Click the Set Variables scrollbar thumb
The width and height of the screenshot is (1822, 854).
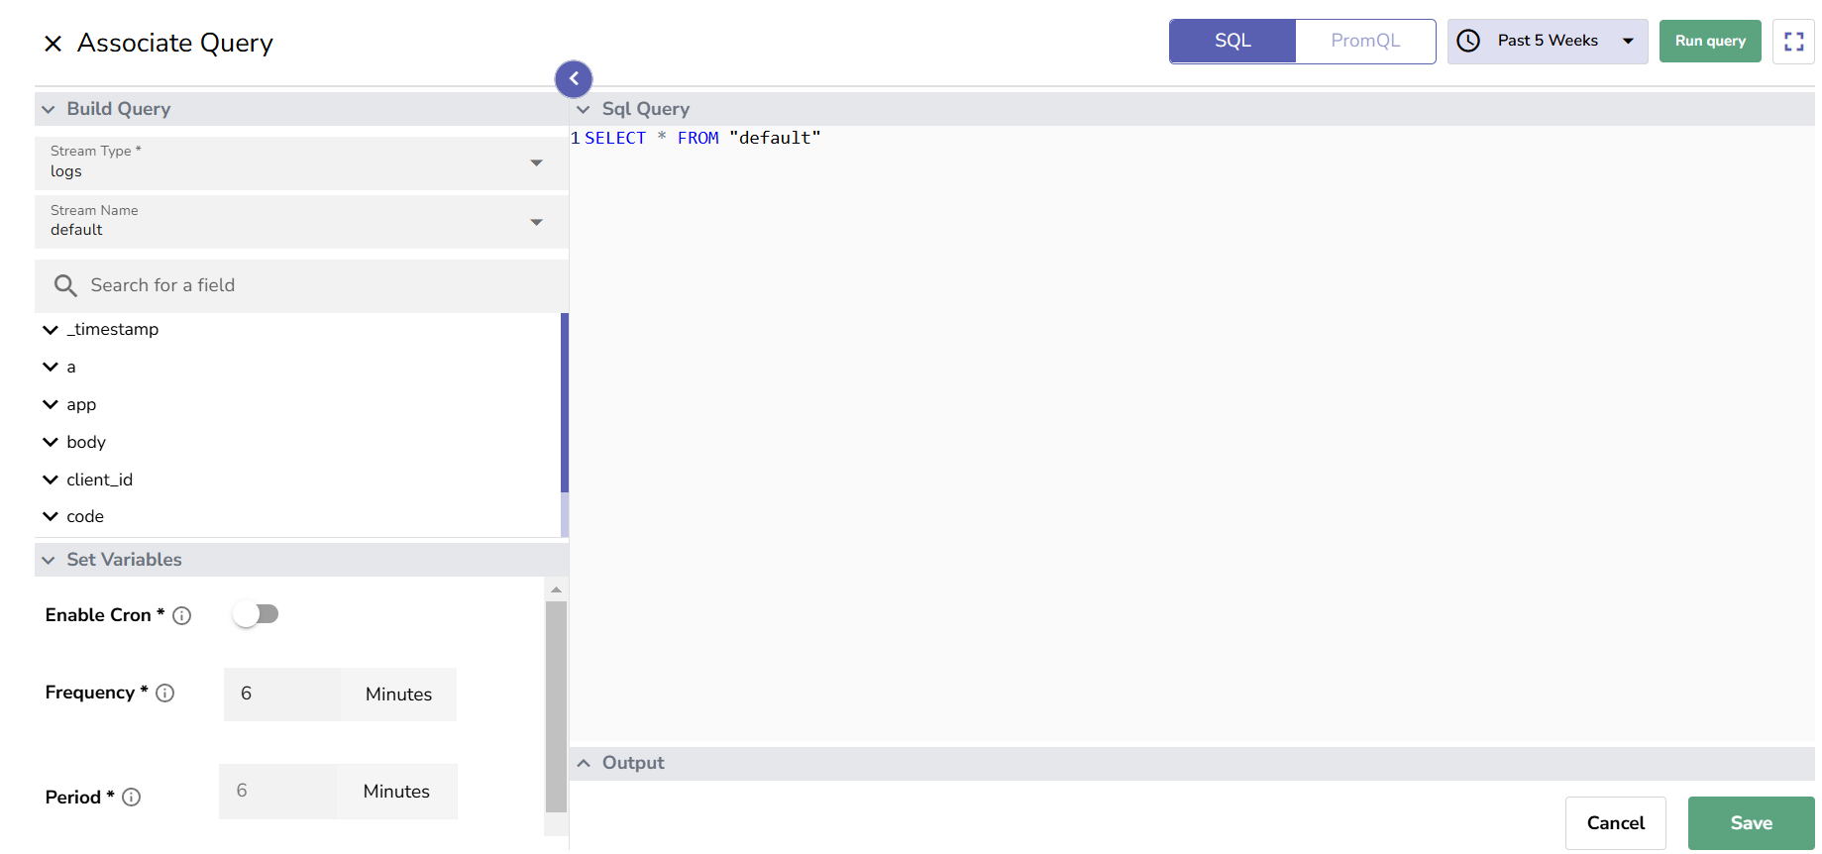[x=556, y=706]
